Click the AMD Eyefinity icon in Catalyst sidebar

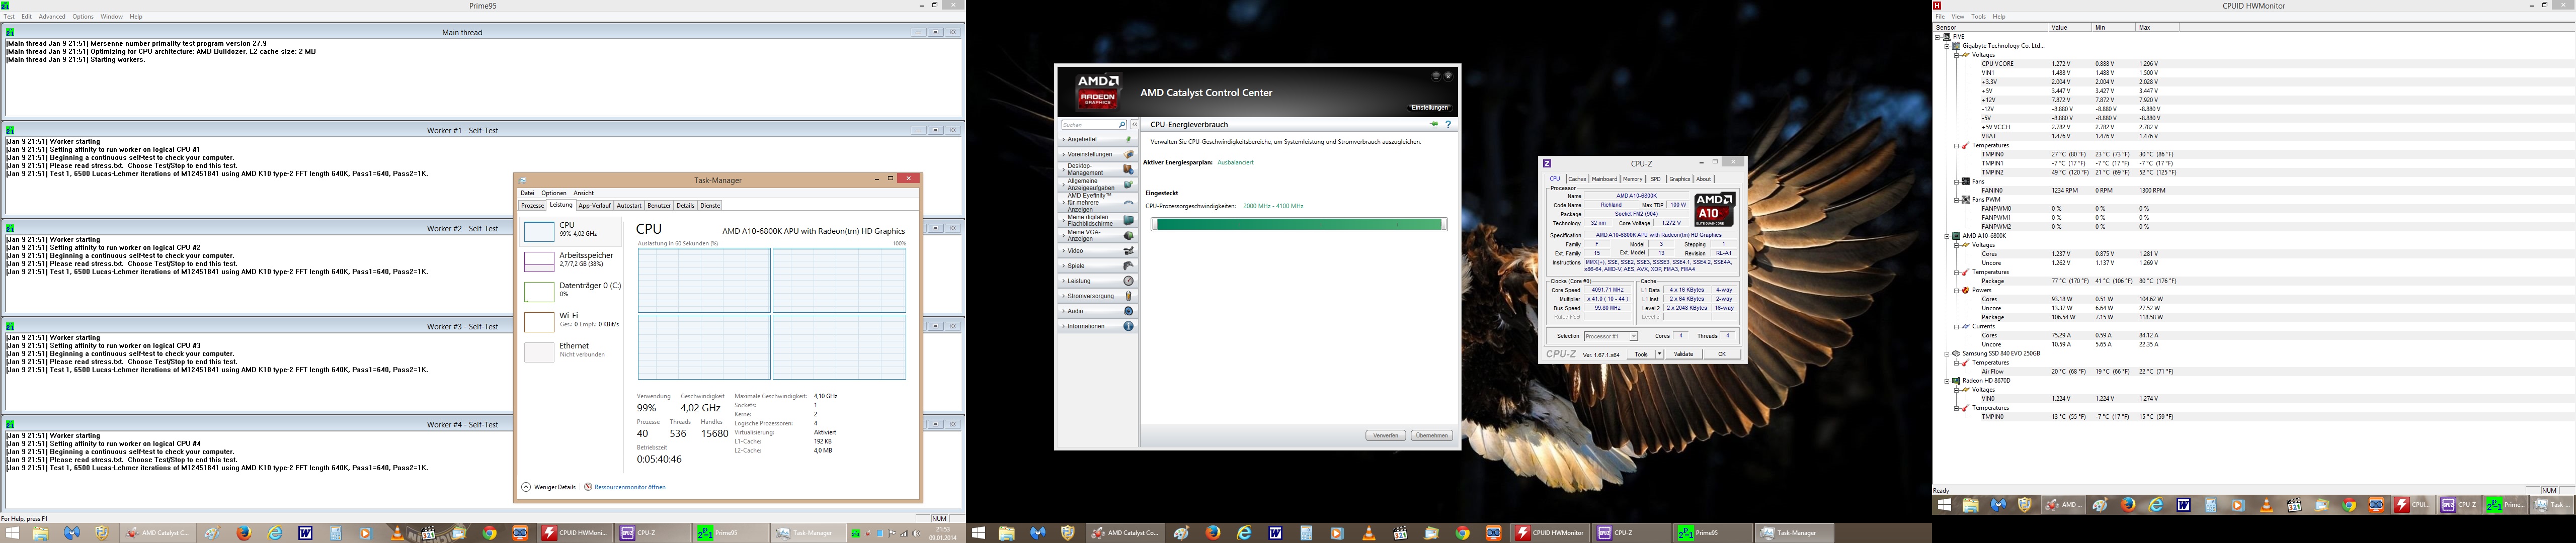pos(1128,203)
